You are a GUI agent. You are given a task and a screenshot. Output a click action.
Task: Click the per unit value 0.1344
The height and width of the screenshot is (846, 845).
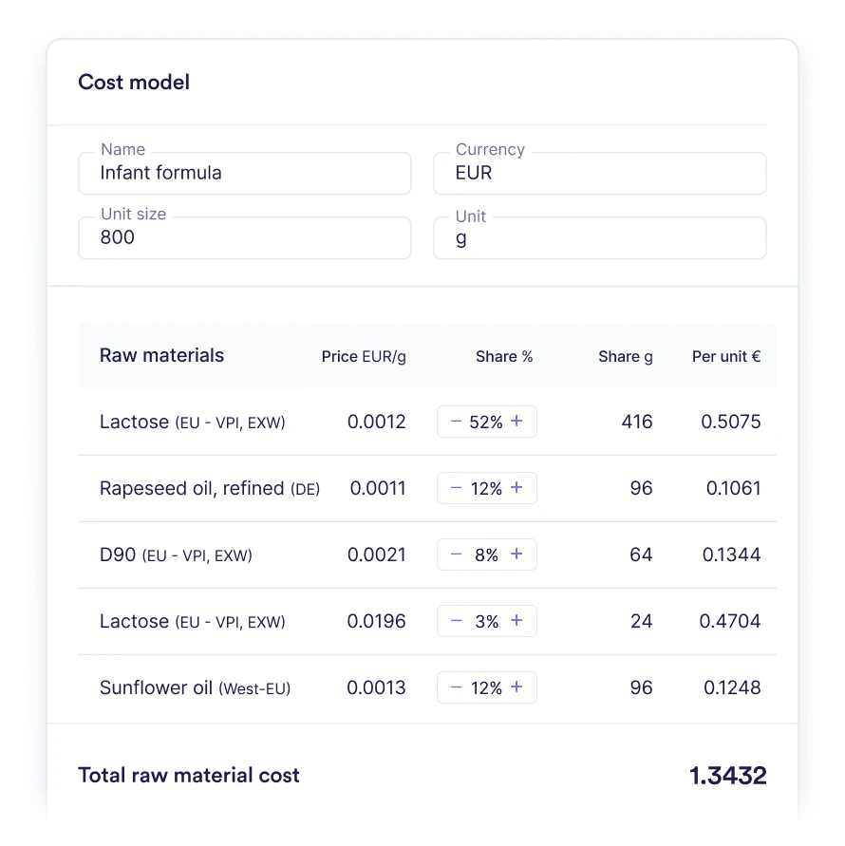pyautogui.click(x=731, y=555)
